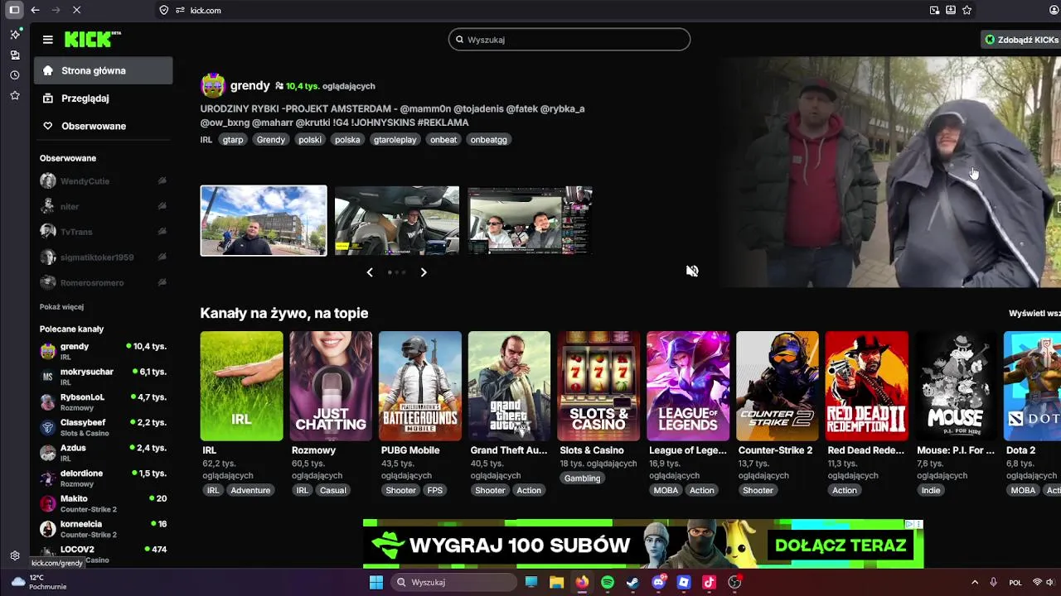Go to Strona główna
Viewport: 1061px width, 596px height.
coord(104,70)
